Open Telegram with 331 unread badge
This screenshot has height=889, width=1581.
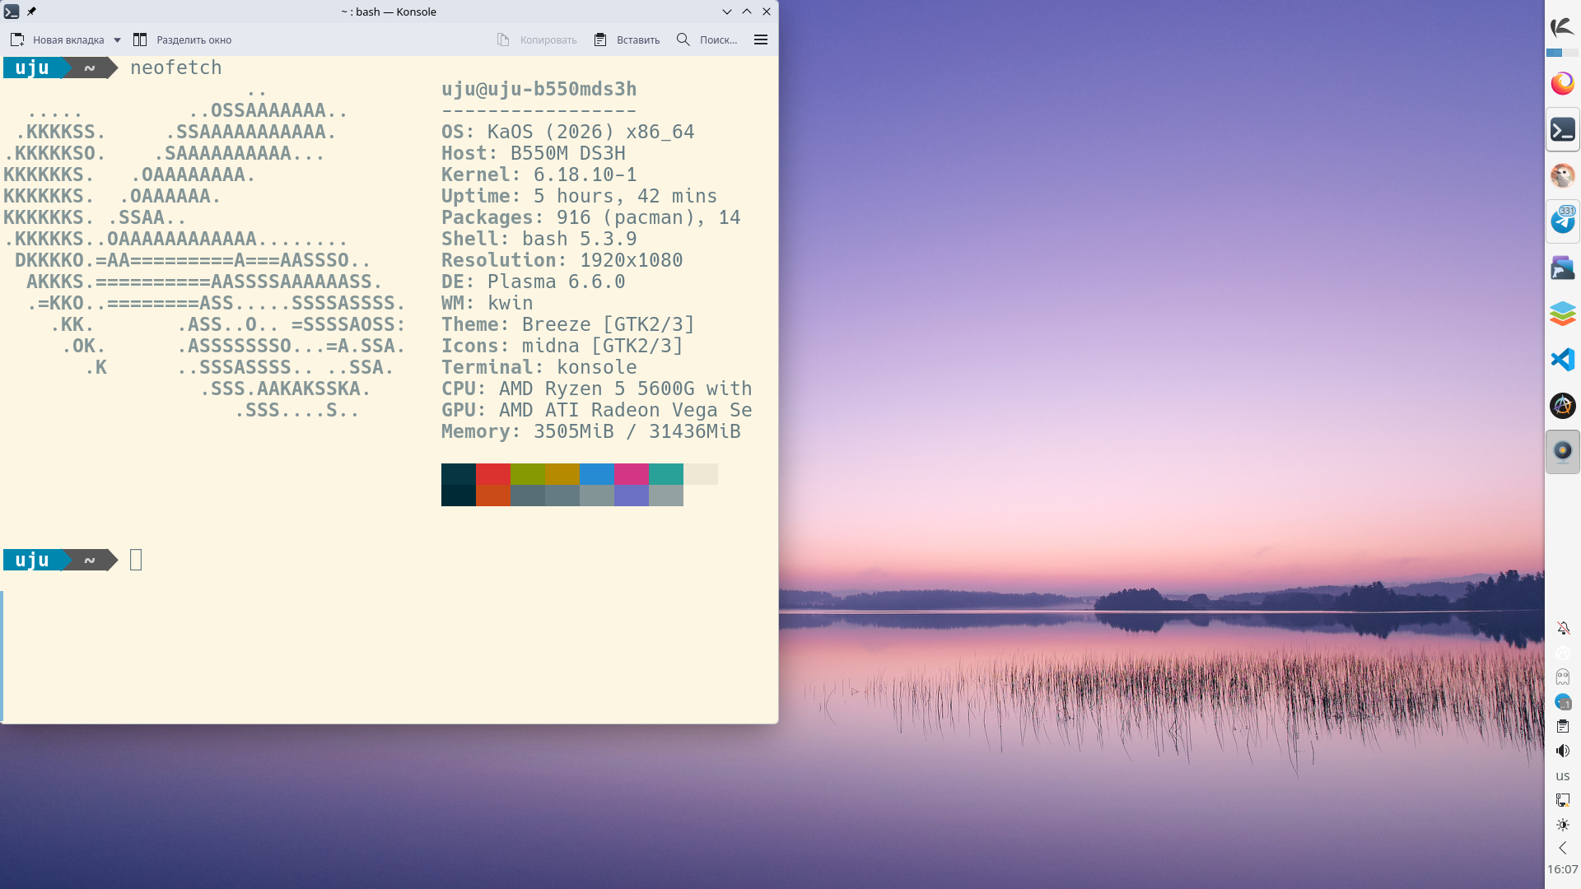pos(1562,221)
